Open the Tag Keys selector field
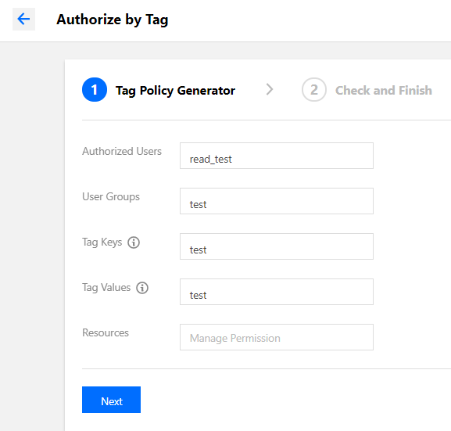451x431 pixels. pyautogui.click(x=277, y=246)
